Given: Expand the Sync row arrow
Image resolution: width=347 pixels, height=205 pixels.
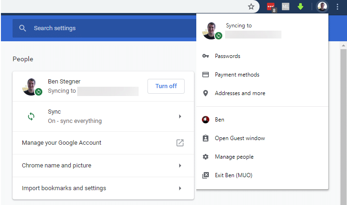Looking at the screenshot, I should [x=180, y=116].
